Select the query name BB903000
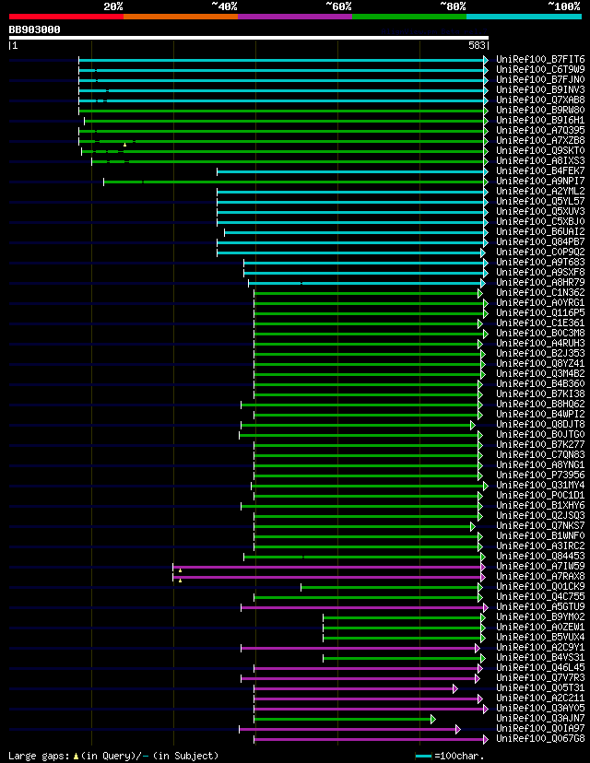590x763 pixels. click(x=34, y=29)
